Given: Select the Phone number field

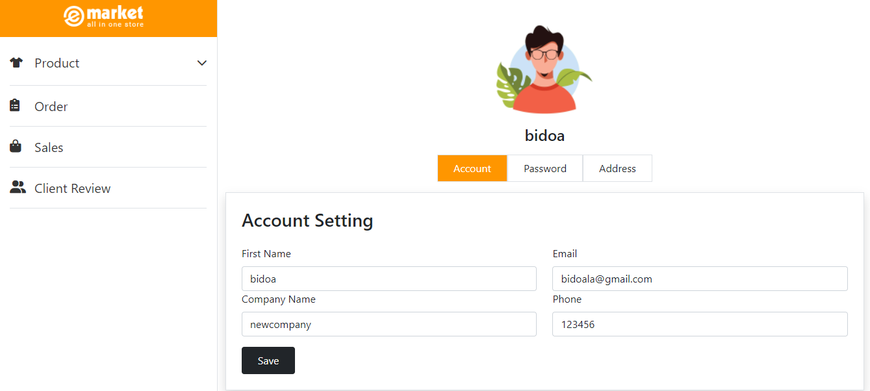Looking at the screenshot, I should pos(700,324).
